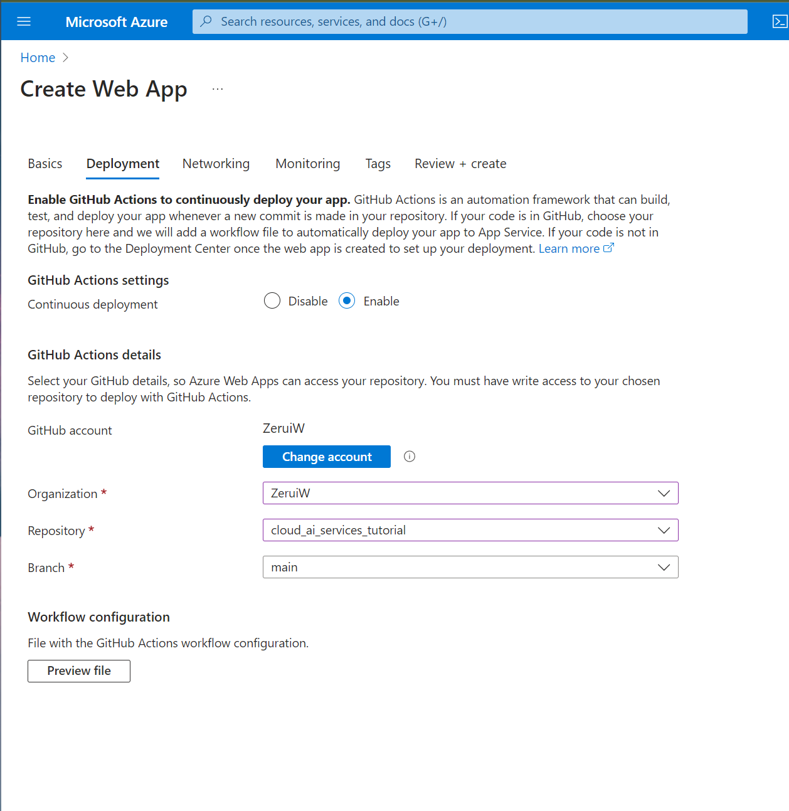Switch to the Tags tab

click(378, 164)
